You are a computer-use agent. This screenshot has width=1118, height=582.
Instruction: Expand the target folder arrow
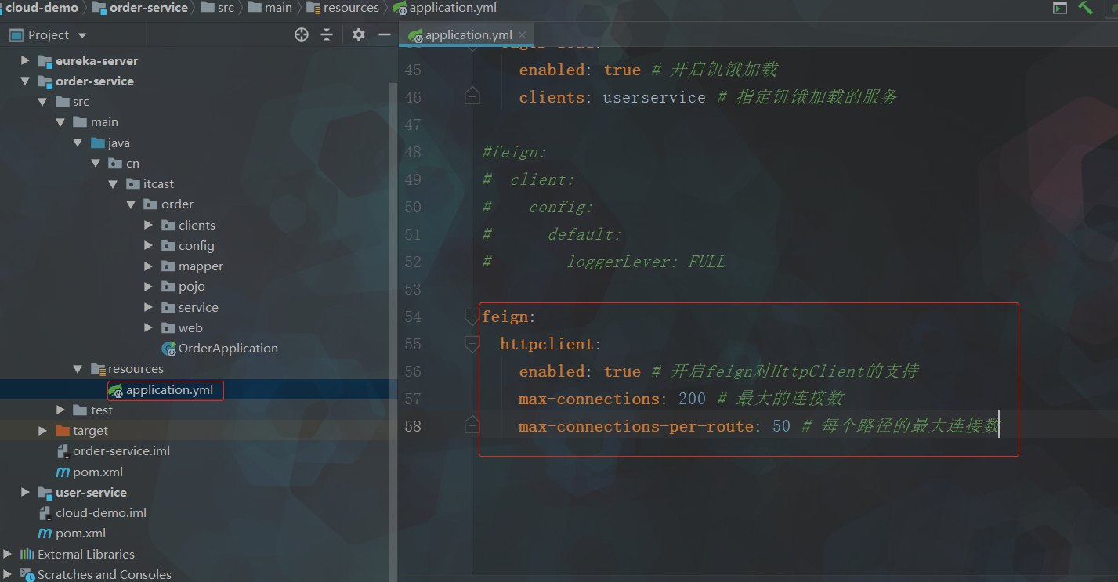click(43, 431)
